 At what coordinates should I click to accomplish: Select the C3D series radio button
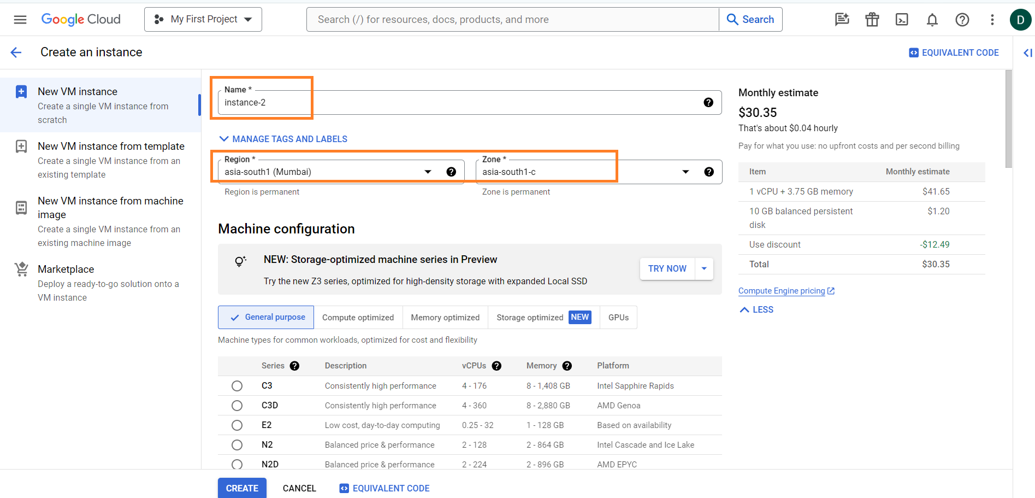click(x=237, y=406)
